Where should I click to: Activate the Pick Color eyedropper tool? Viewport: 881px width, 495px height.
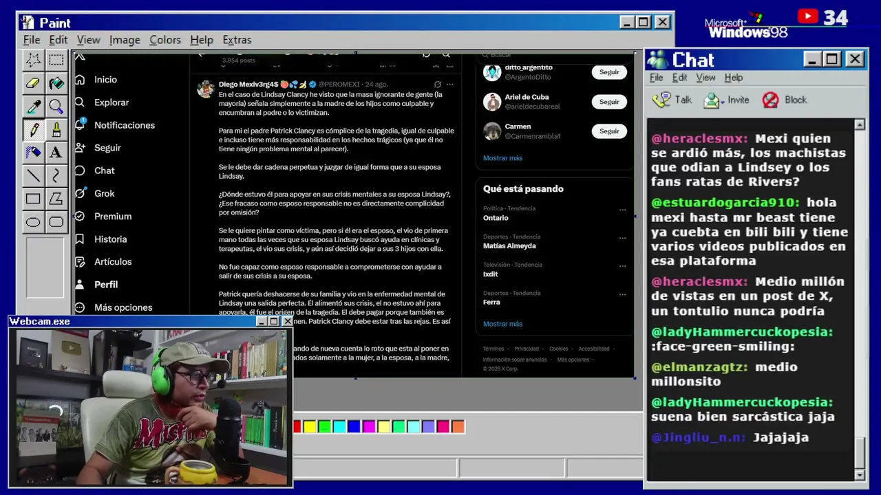pyautogui.click(x=33, y=107)
